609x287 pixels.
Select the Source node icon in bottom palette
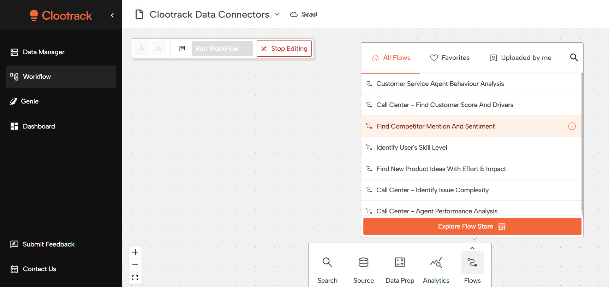point(363,262)
